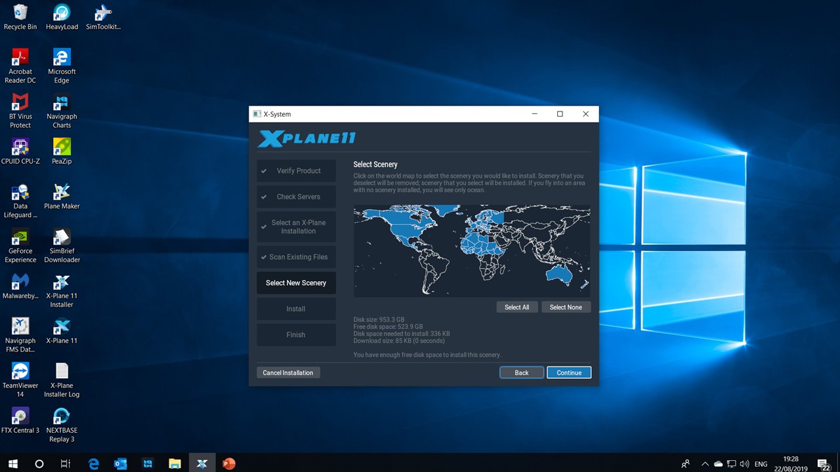Click Continue to proceed installing
This screenshot has width=840, height=472.
[x=569, y=372]
